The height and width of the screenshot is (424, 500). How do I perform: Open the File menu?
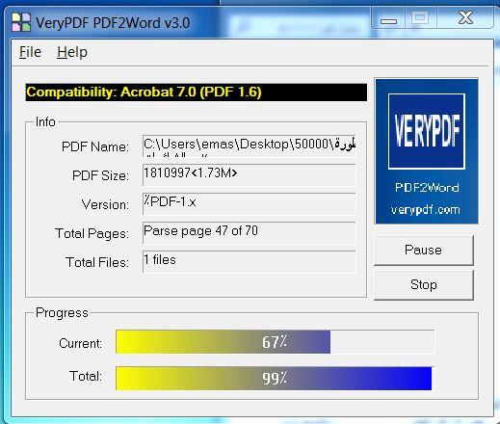30,52
